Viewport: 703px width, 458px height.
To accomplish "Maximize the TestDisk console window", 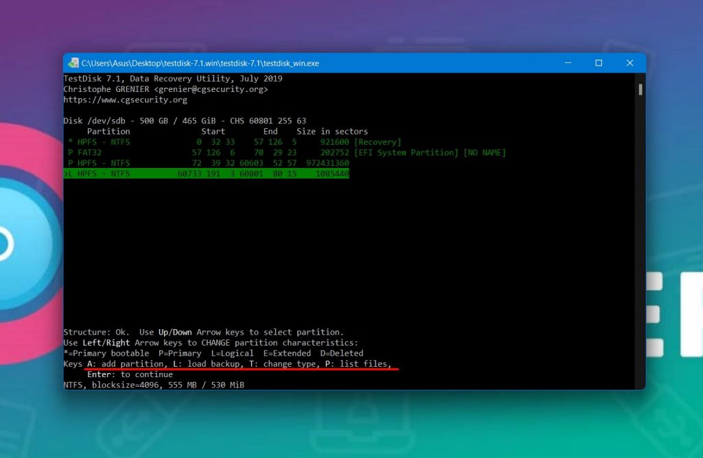I will (599, 62).
